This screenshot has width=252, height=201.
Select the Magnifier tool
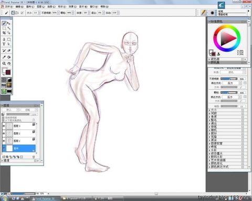tap(4, 64)
